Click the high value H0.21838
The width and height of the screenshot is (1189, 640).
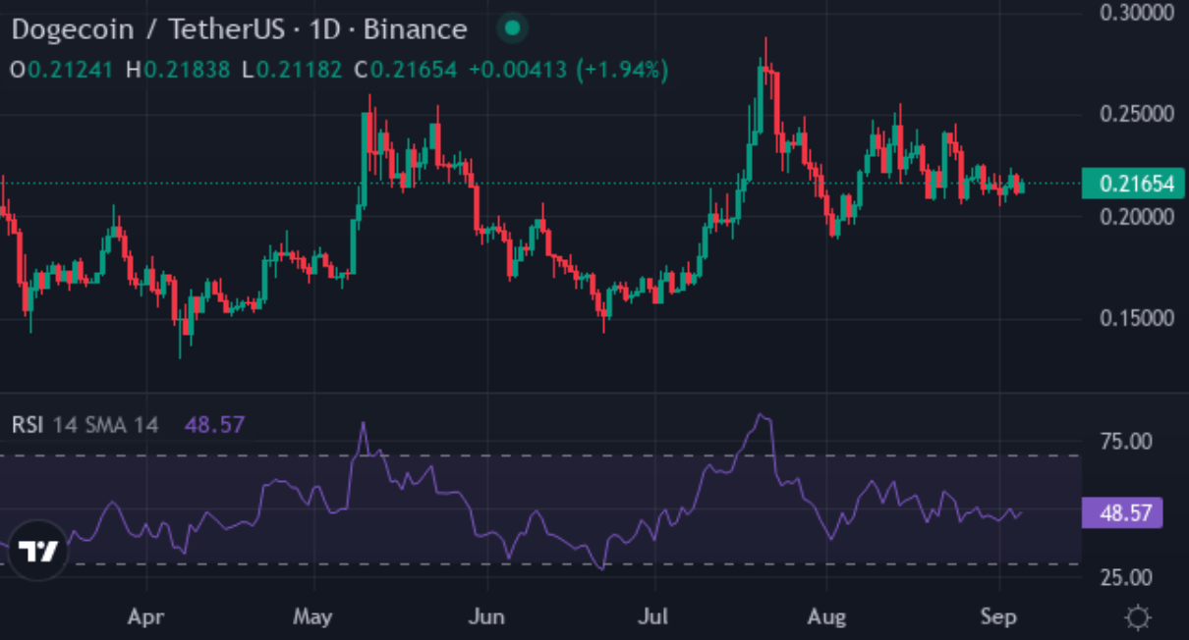click(x=178, y=71)
